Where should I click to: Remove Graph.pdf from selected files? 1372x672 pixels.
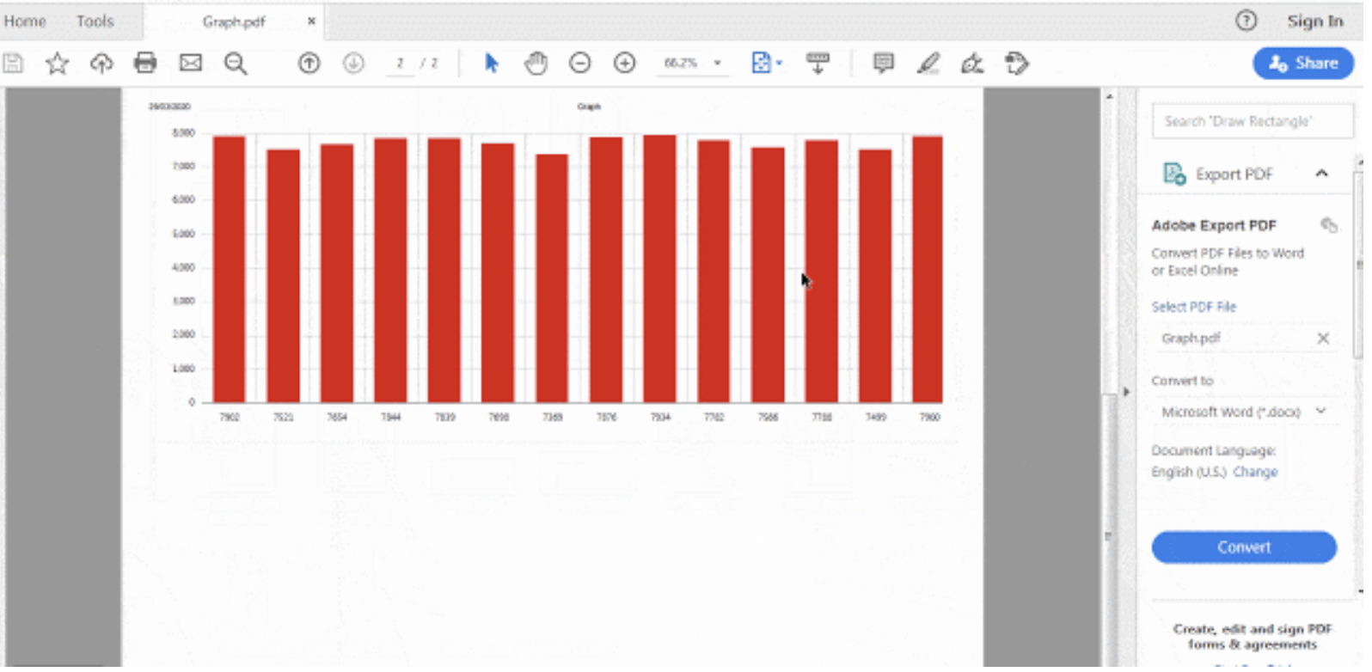1324,339
